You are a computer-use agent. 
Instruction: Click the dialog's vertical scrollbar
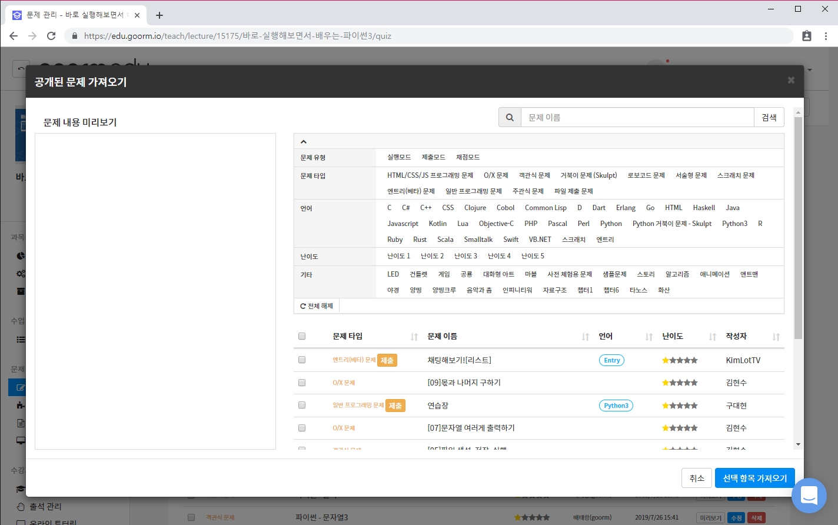(x=798, y=230)
